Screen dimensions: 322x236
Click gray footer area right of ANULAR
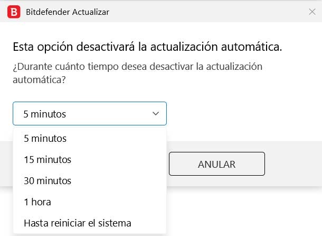point(293,164)
